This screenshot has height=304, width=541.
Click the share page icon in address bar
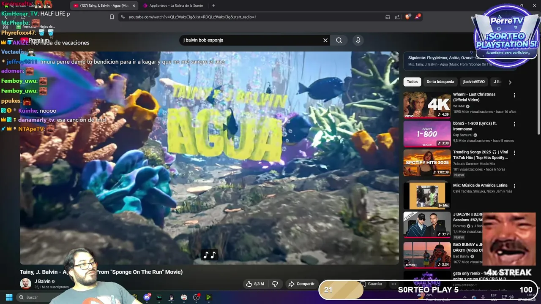pos(397,17)
